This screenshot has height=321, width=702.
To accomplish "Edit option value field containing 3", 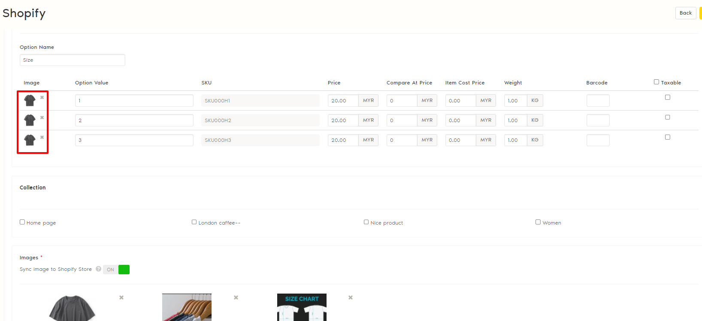I will (x=134, y=140).
